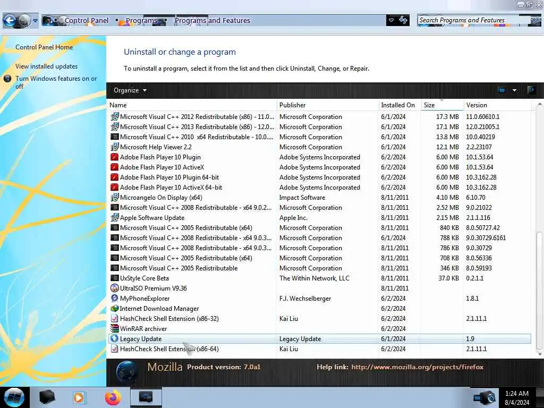Viewport: 544px width, 408px height.
Task: Click the active Control Panel taskbar button
Action: [x=146, y=397]
